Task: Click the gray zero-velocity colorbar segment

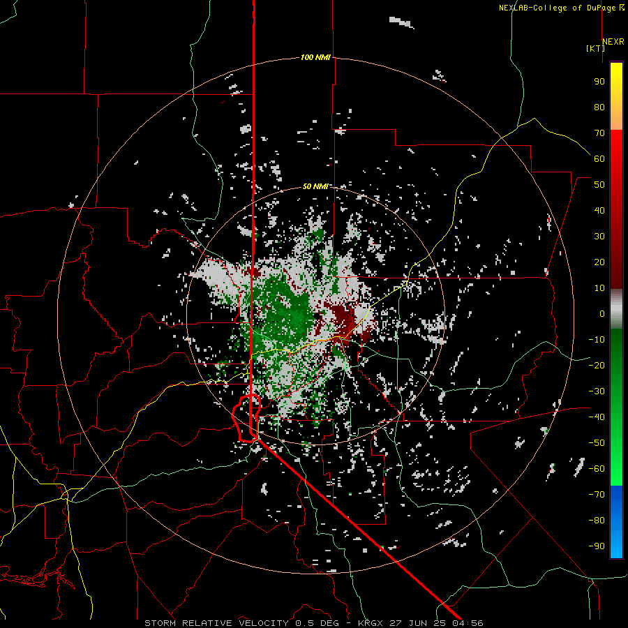Action: tap(616, 309)
